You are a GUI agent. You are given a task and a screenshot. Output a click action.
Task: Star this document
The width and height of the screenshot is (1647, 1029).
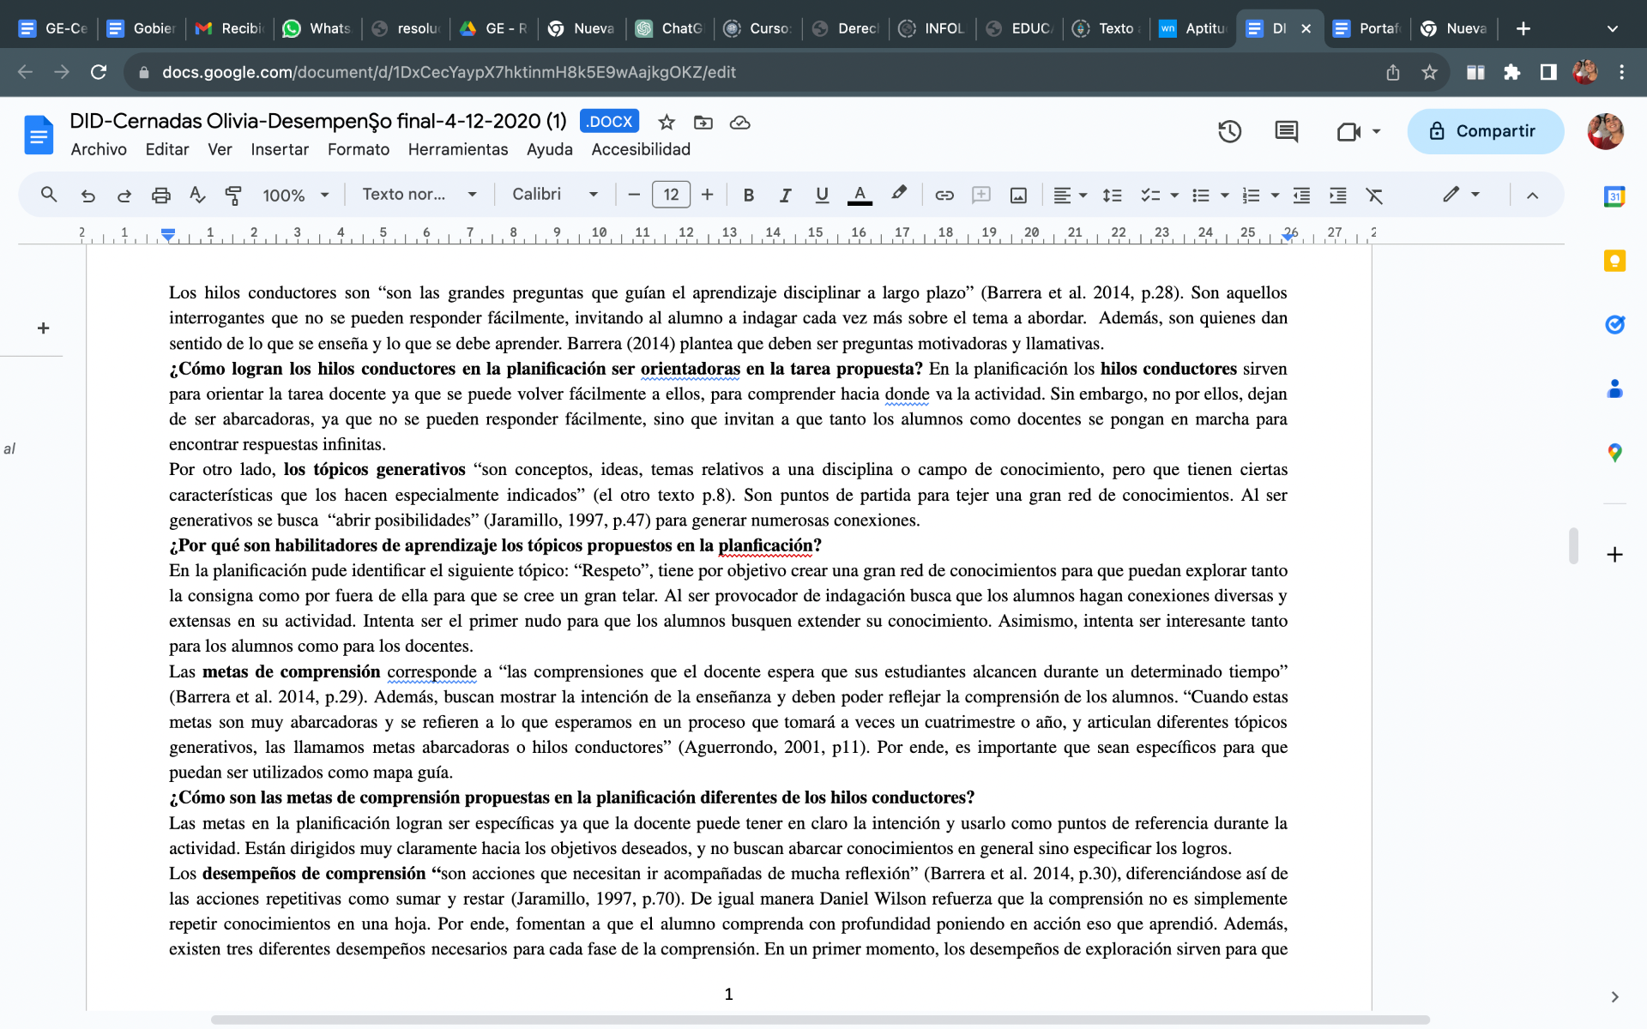(667, 123)
